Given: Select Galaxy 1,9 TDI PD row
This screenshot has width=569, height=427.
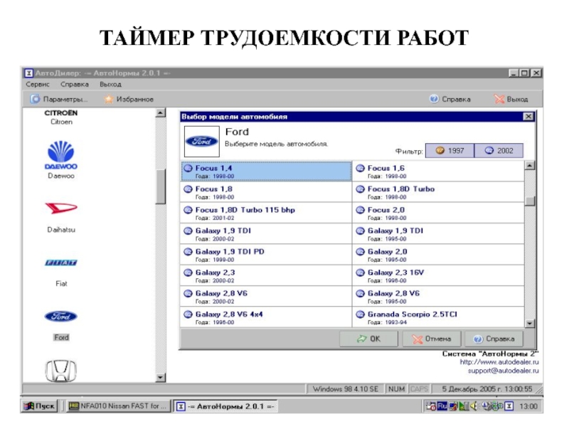Looking at the screenshot, I should click(x=266, y=255).
